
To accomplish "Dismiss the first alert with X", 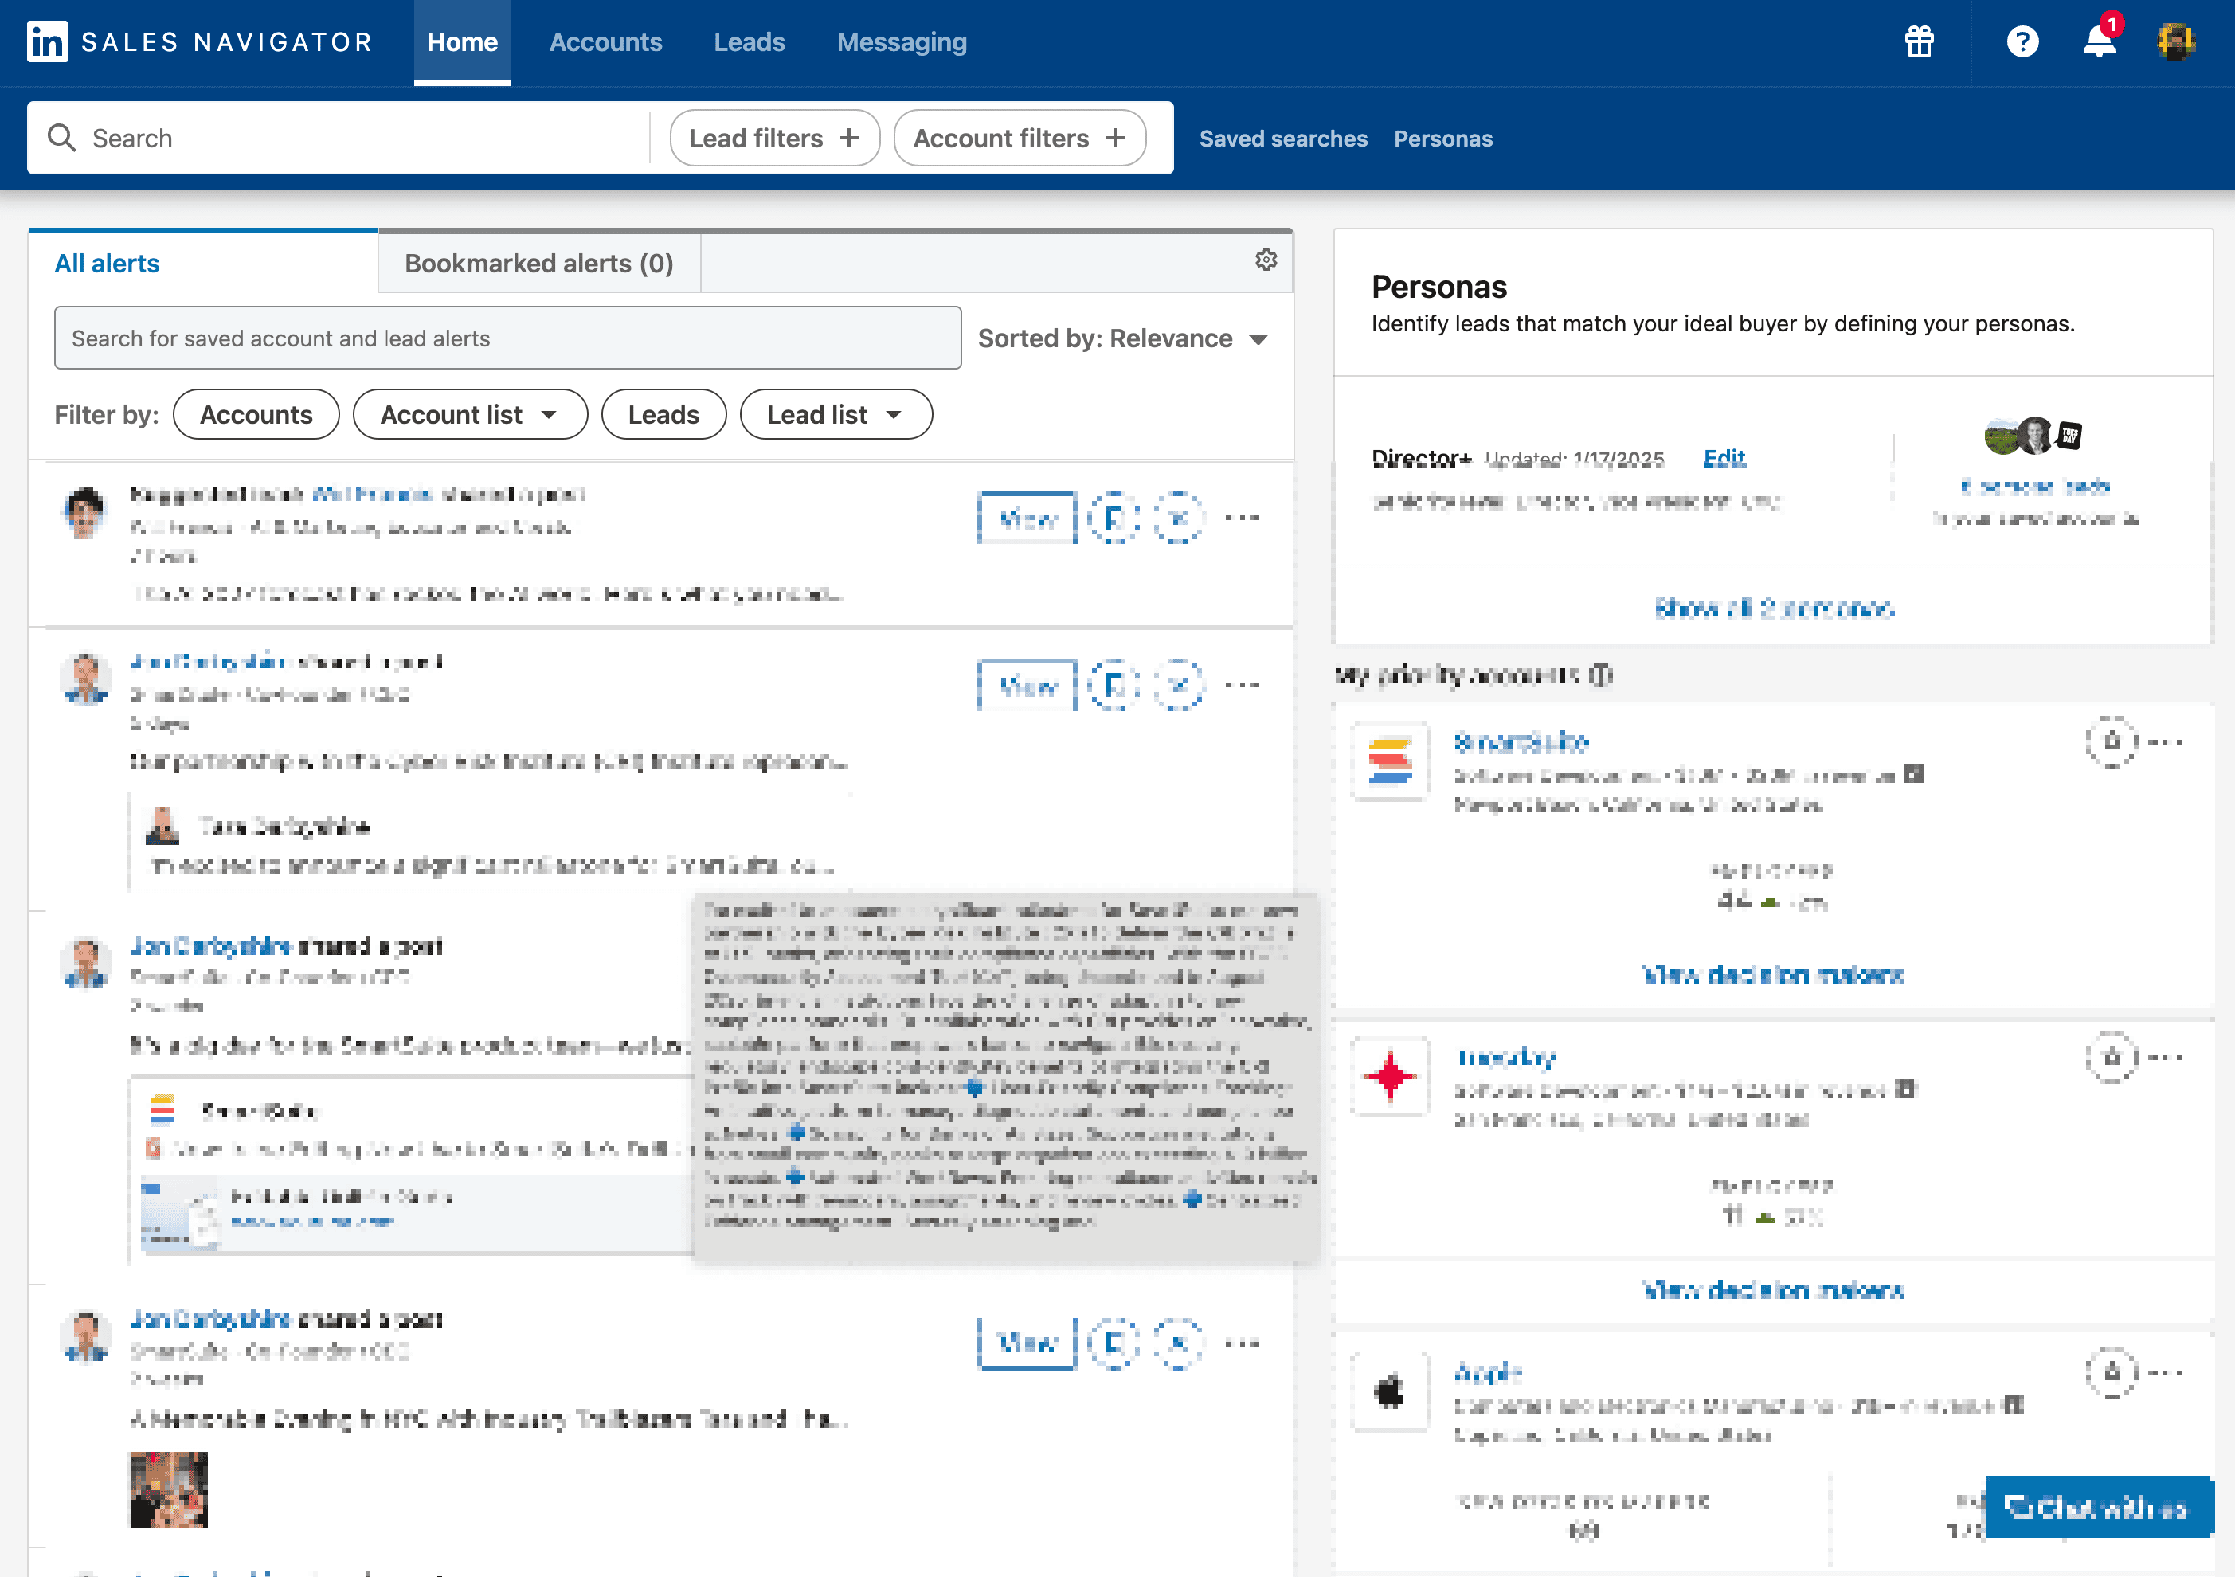I will [x=1178, y=518].
